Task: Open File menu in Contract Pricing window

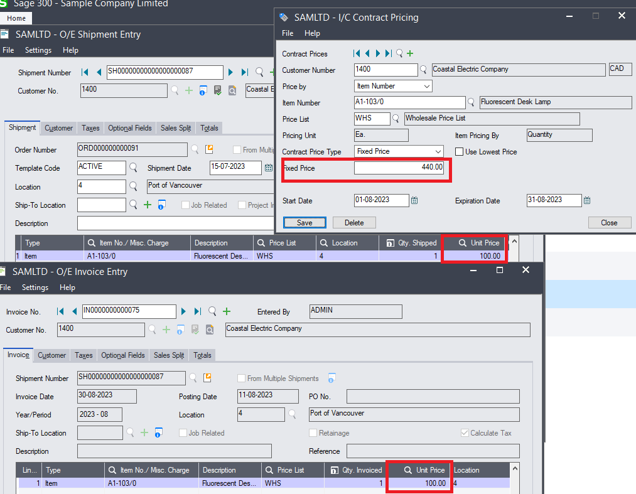Action: [x=288, y=33]
